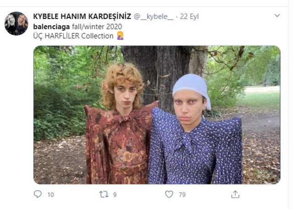The height and width of the screenshot is (209, 293).
Task: Open the attached photo of two models
Action: pyautogui.click(x=157, y=115)
